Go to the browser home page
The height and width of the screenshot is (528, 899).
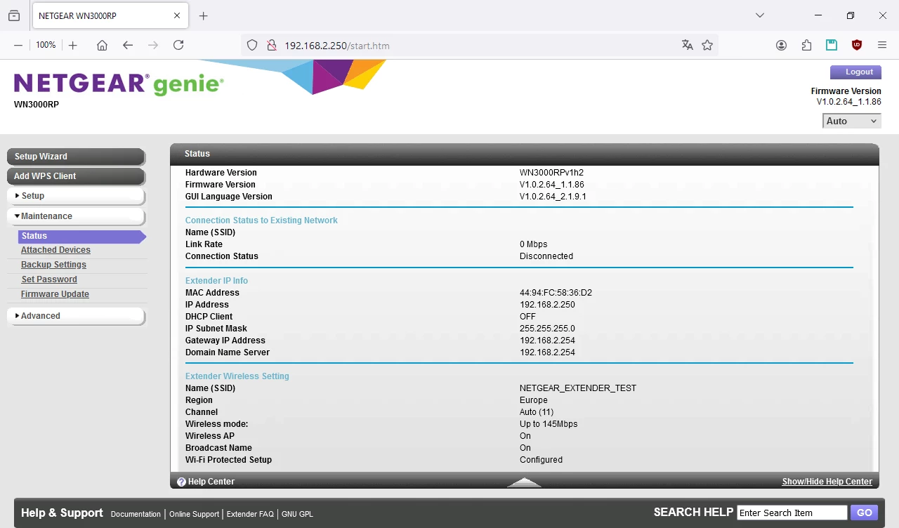click(102, 45)
